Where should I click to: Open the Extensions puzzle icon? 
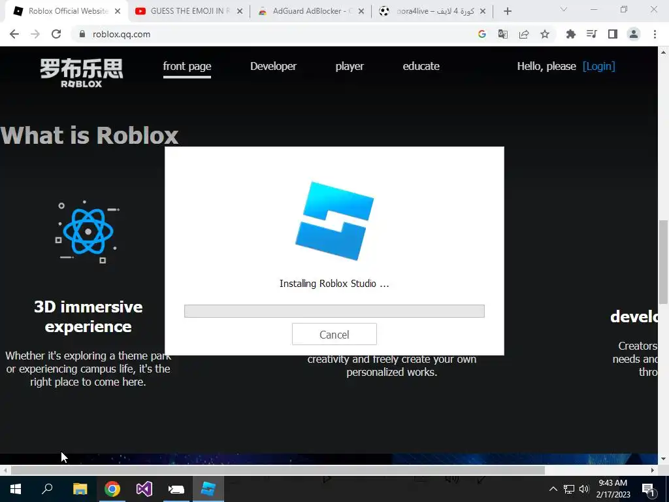[x=571, y=34]
